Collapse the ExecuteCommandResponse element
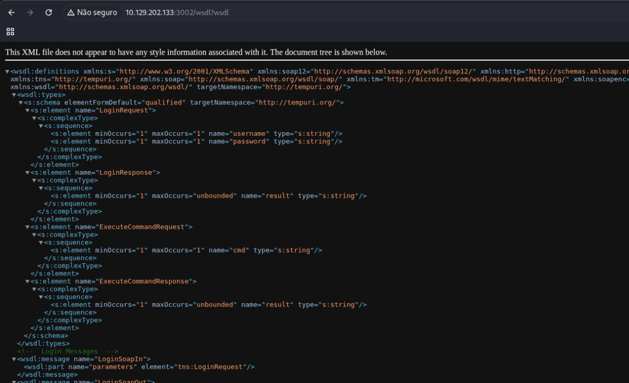 click(27, 282)
